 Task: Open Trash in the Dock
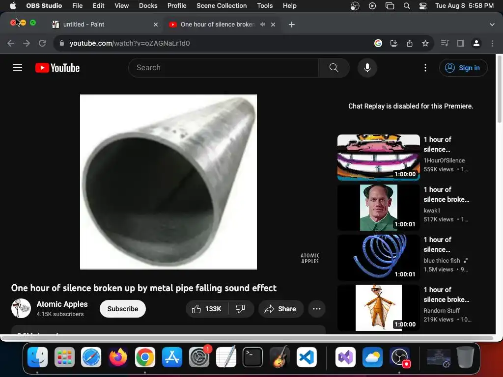(465, 357)
